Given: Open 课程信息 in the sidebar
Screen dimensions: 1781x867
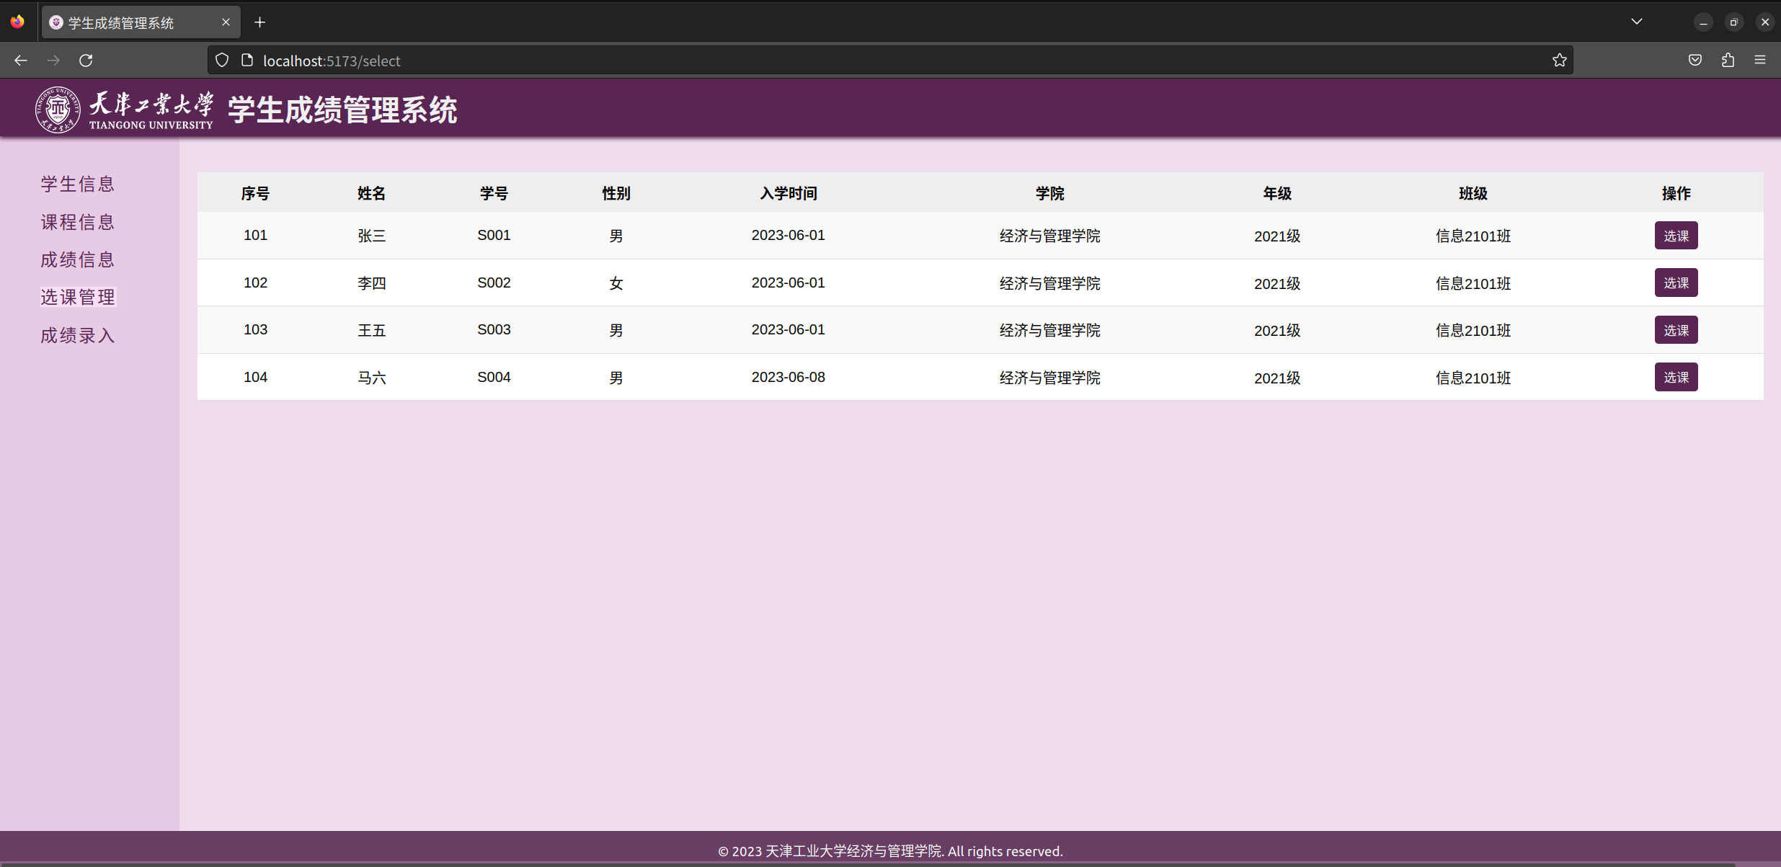Looking at the screenshot, I should point(78,222).
